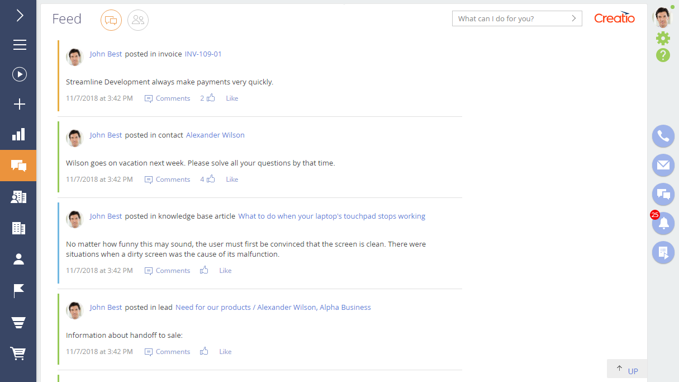Screen dimensions: 679x382
Task: Like the Wilson vacation post
Action: [x=232, y=180]
